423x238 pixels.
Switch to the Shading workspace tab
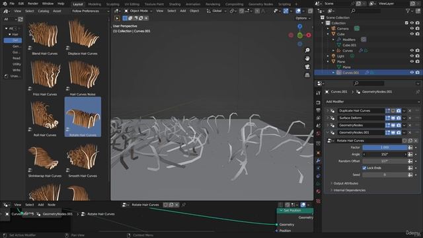pyautogui.click(x=174, y=4)
